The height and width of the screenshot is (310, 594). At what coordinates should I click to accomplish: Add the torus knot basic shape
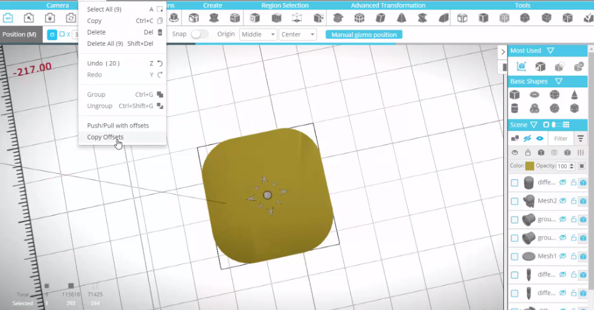[534, 108]
